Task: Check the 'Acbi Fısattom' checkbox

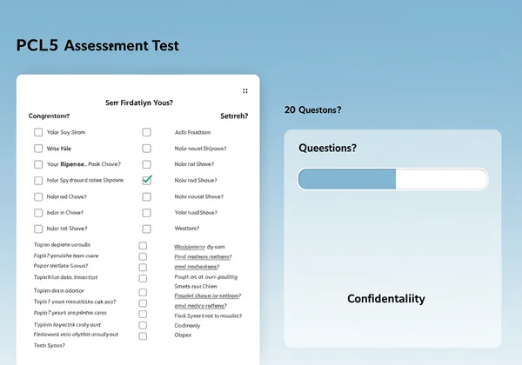Action: 146,132
